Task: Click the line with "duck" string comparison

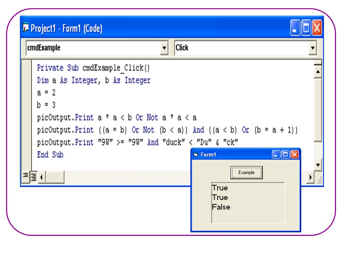Action: point(137,142)
